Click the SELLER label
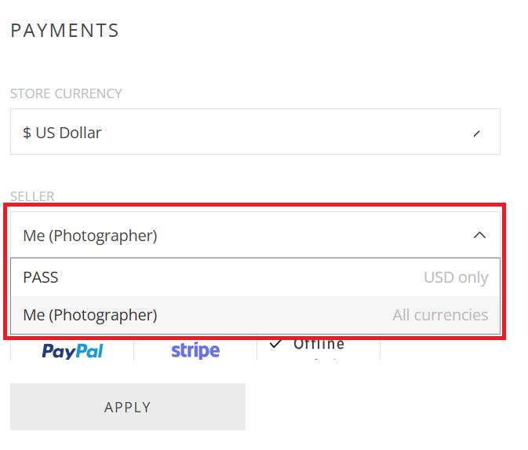 (x=32, y=196)
